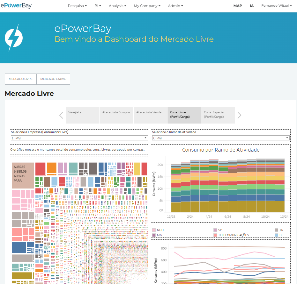The height and width of the screenshot is (284, 297).
Task: Open the Analysis menu
Action: pyautogui.click(x=117, y=5)
